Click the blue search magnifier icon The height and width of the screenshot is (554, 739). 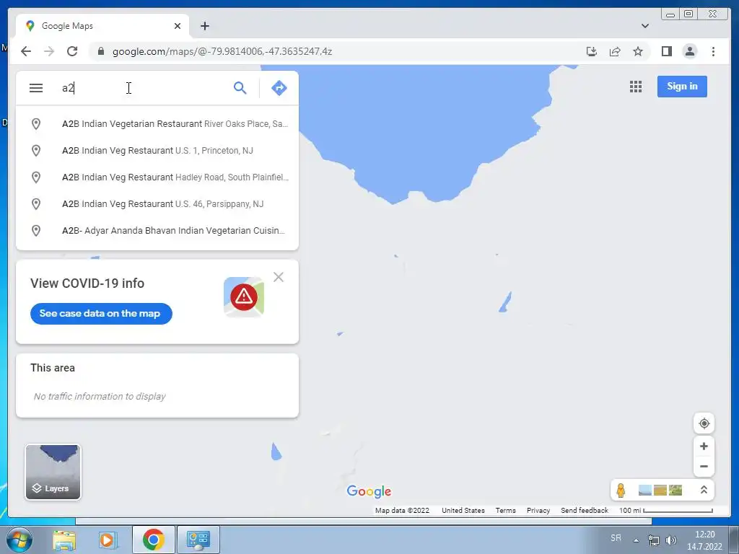click(x=240, y=87)
